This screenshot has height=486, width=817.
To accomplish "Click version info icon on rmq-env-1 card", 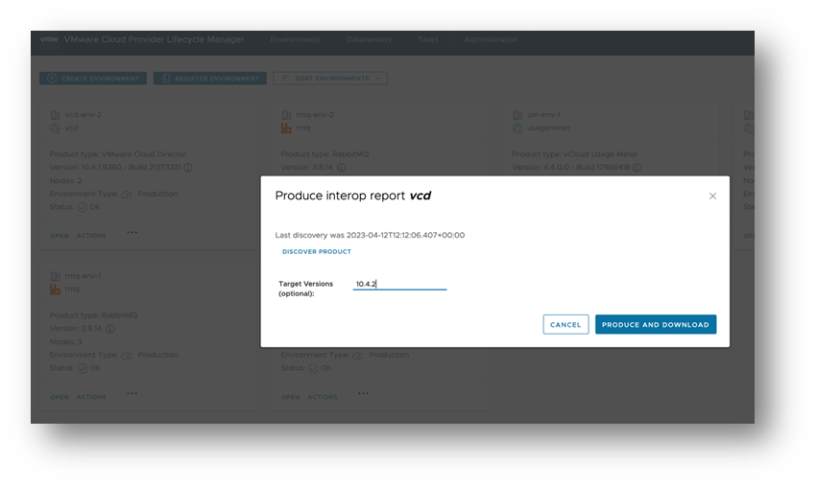I will point(111,328).
